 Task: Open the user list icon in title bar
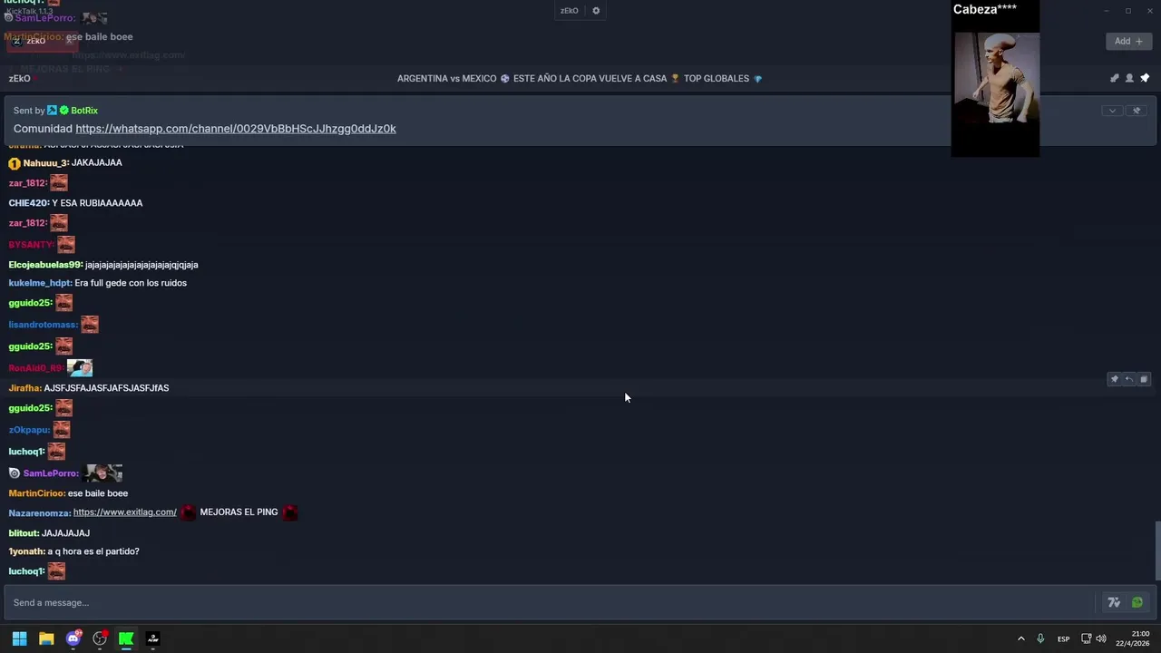coord(1129,78)
